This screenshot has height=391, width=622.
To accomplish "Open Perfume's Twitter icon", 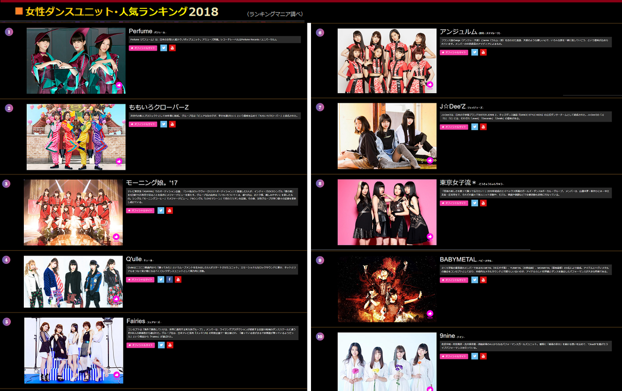I will (164, 48).
